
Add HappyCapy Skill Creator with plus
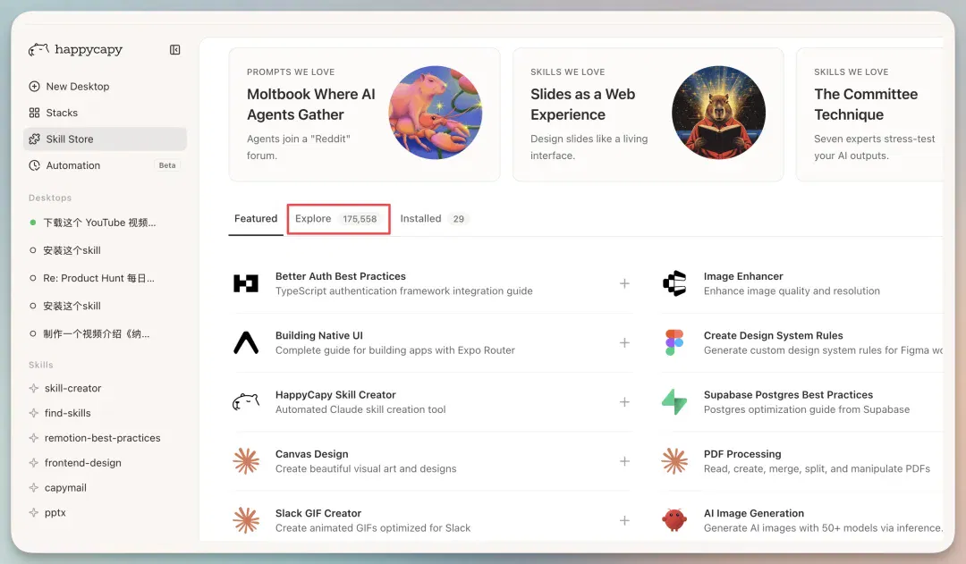click(x=624, y=402)
